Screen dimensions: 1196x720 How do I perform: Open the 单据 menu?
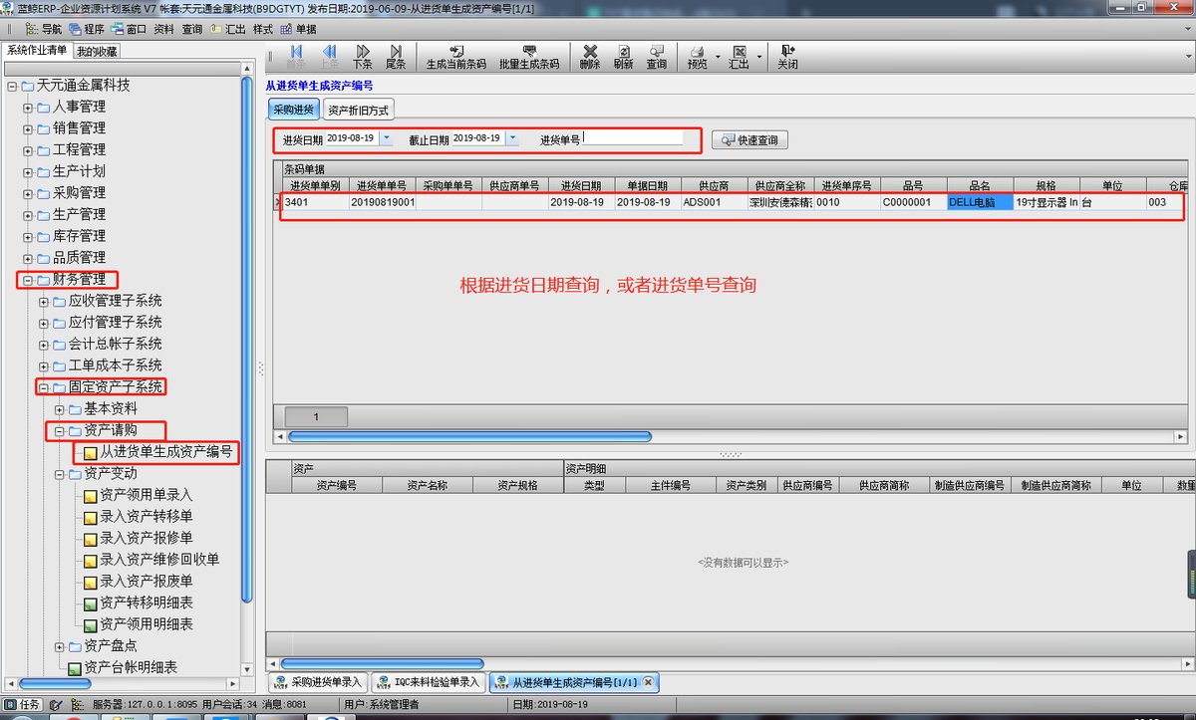(x=299, y=29)
